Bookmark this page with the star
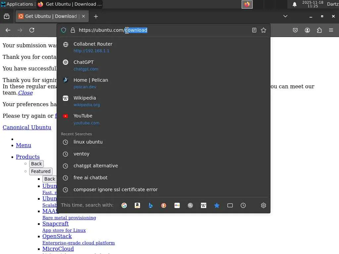Screen dimensions: 339x254 pyautogui.click(x=263, y=30)
